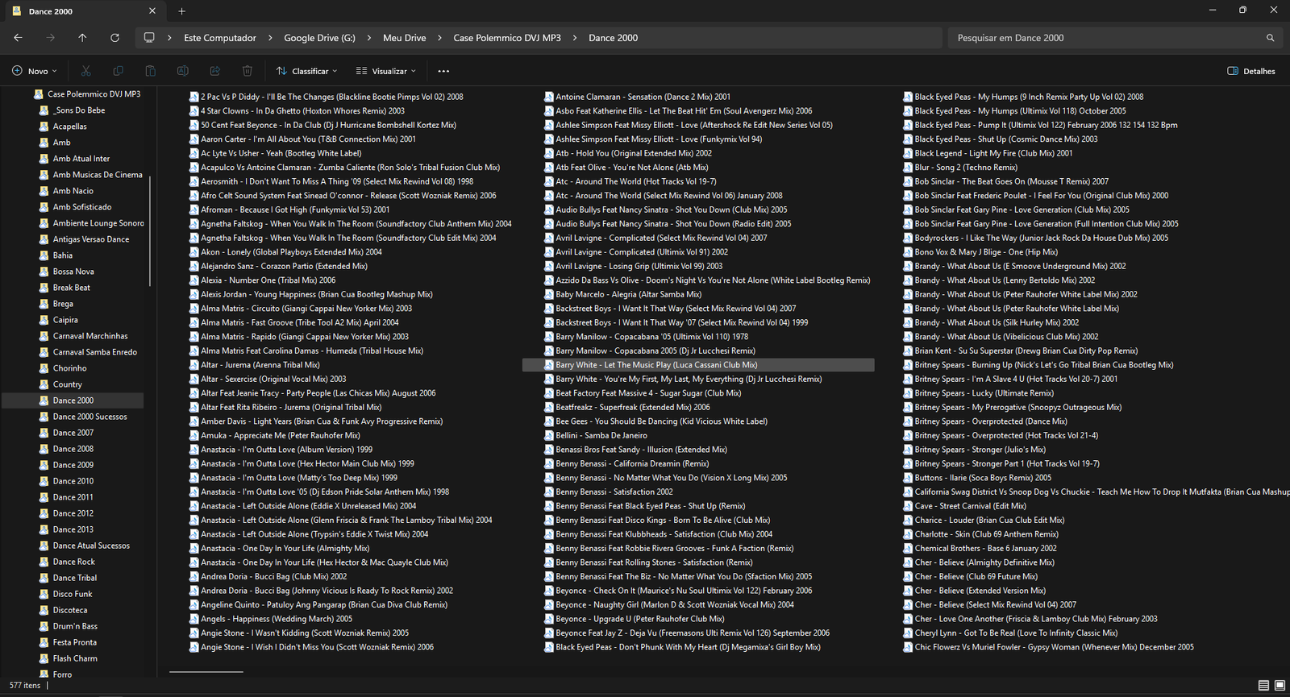1290x697 pixels.
Task: Click the Rename icon in toolbar
Action: pos(183,71)
